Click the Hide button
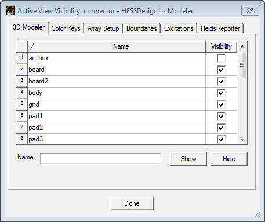 point(229,159)
